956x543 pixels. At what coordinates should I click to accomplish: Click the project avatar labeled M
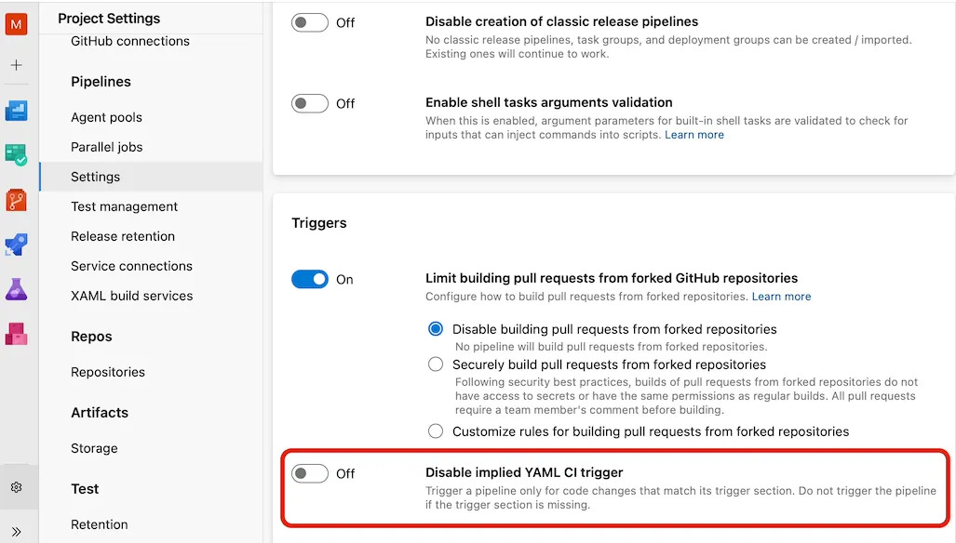[17, 22]
